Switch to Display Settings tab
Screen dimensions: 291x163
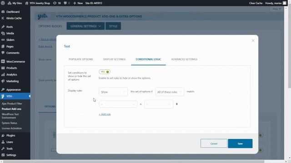pos(114,59)
